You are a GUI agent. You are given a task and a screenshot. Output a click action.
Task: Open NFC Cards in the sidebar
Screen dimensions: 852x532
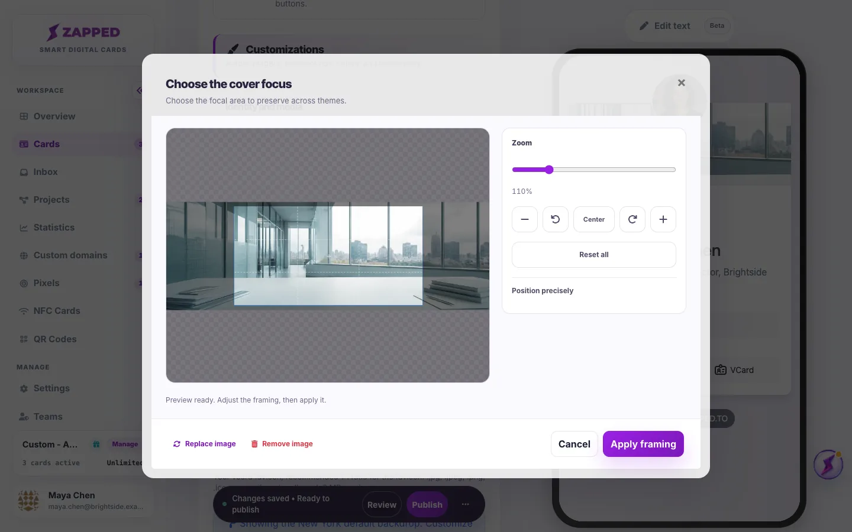[57, 311]
